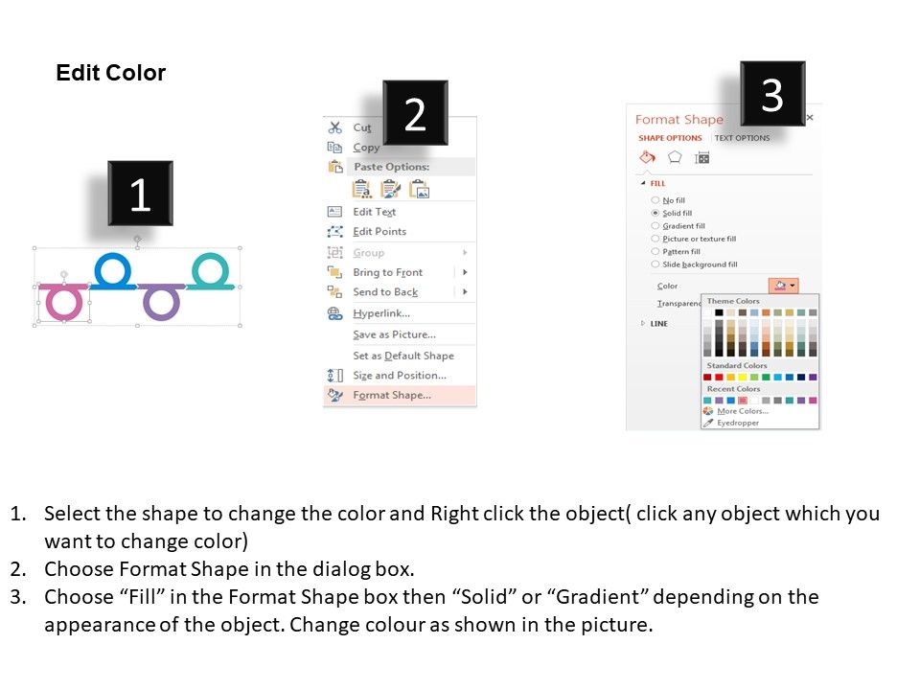Image resolution: width=920 pixels, height=690 pixels.
Task: Click the Paste as Picture icon
Action: pyautogui.click(x=419, y=189)
